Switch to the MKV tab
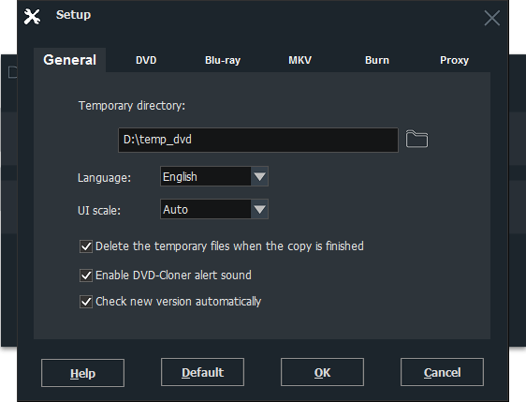 [300, 60]
